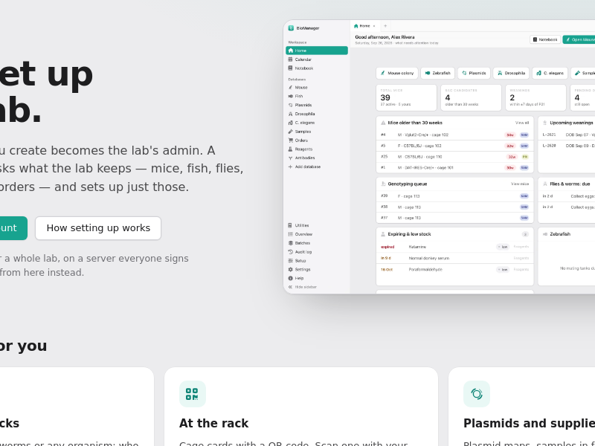Image resolution: width=595 pixels, height=446 pixels.
Task: Click the flask icon beside Reagents in the sidebar
Action: 290,149
